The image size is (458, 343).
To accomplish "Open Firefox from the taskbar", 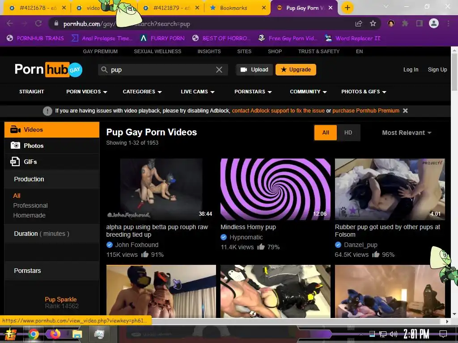I will coord(55,334).
